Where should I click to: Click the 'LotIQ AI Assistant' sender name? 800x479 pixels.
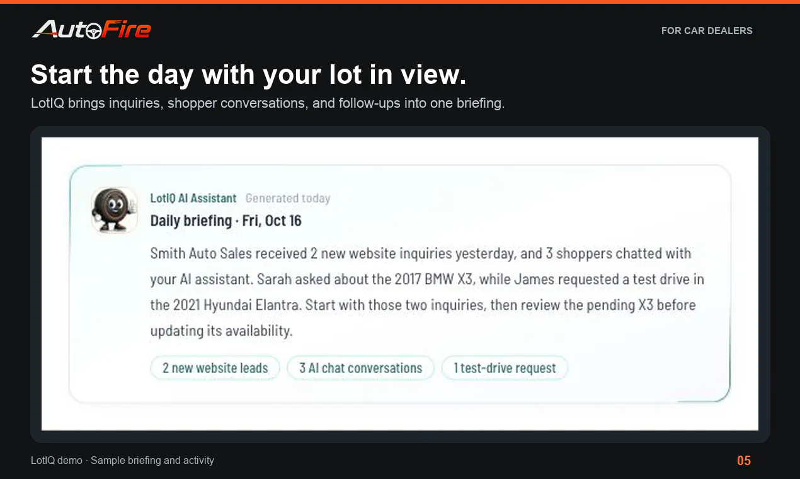(193, 198)
